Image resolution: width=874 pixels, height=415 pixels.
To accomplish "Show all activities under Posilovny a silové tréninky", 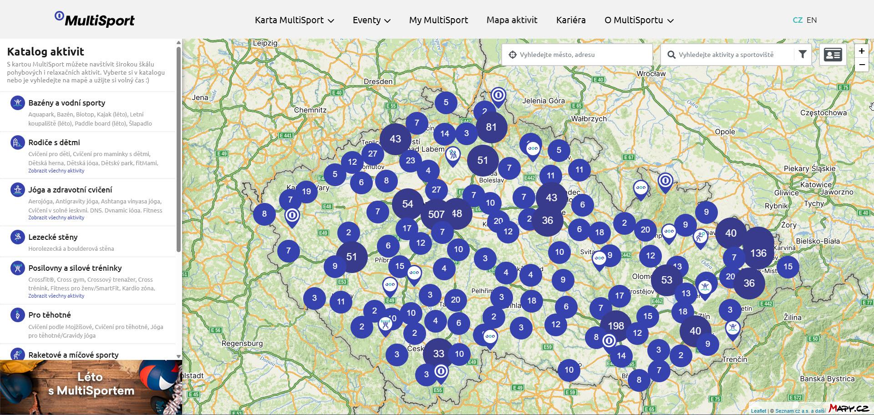I will [x=56, y=296].
